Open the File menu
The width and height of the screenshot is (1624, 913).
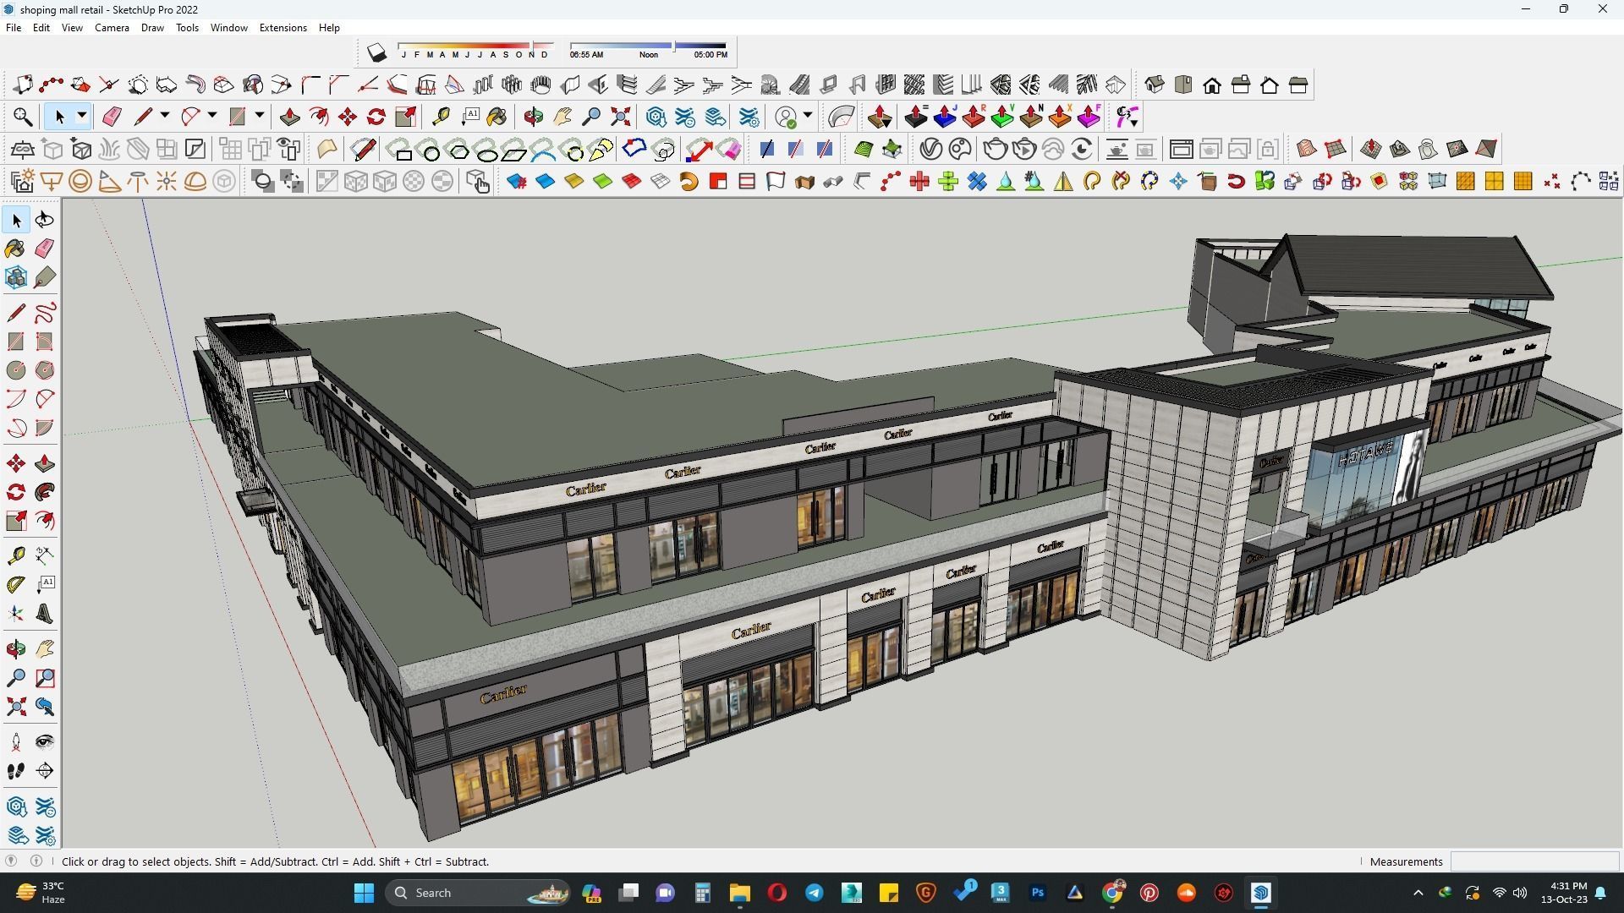point(14,28)
